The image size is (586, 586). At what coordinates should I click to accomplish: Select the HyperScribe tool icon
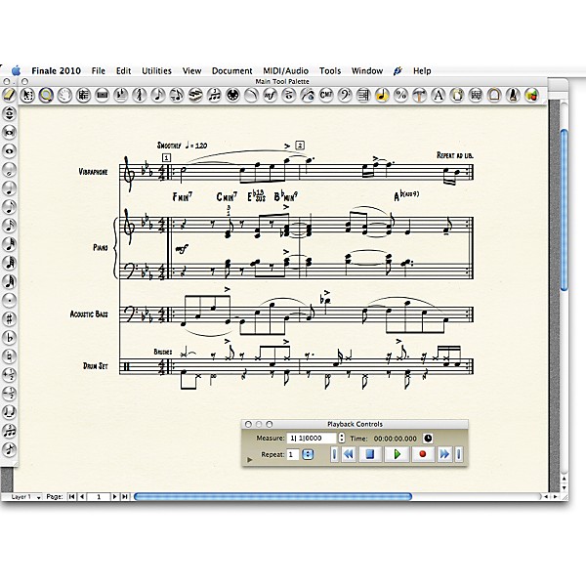[x=195, y=96]
